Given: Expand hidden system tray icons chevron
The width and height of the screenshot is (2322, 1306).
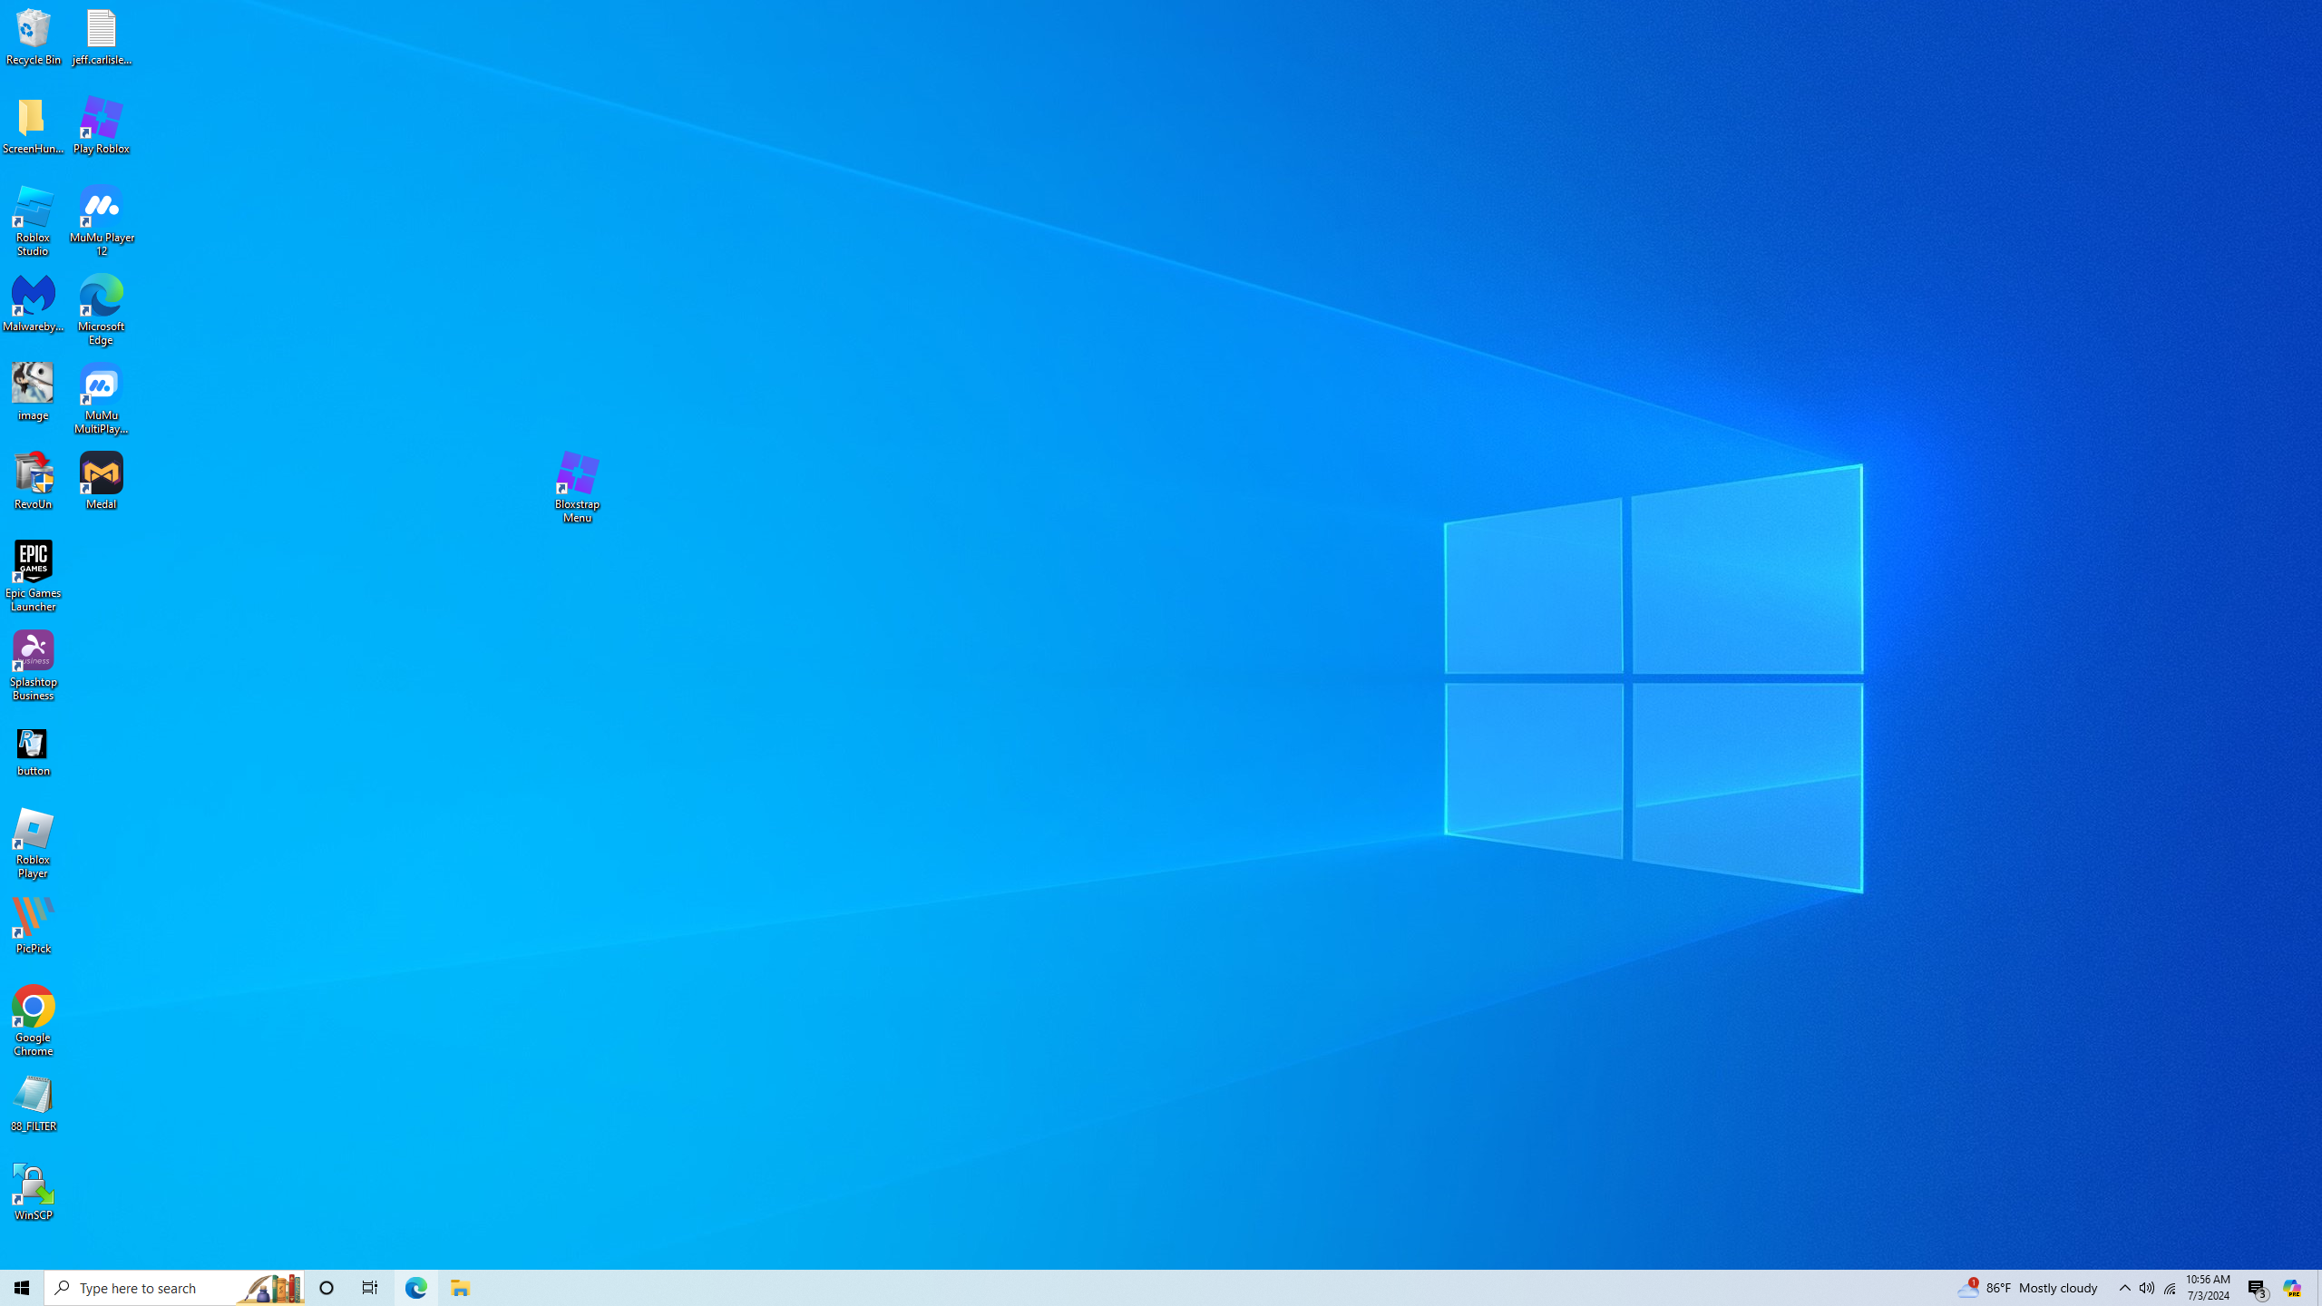Looking at the screenshot, I should 2125,1288.
